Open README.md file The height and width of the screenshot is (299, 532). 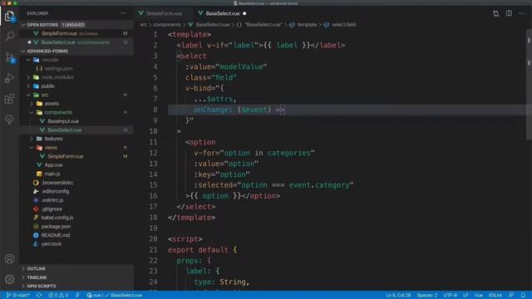[76, 235]
